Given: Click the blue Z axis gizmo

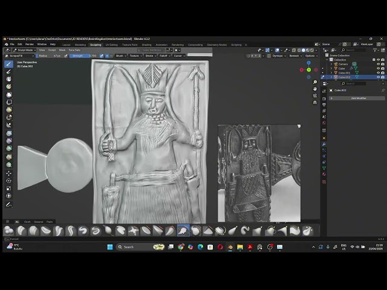Looking at the screenshot, I should tap(309, 63).
